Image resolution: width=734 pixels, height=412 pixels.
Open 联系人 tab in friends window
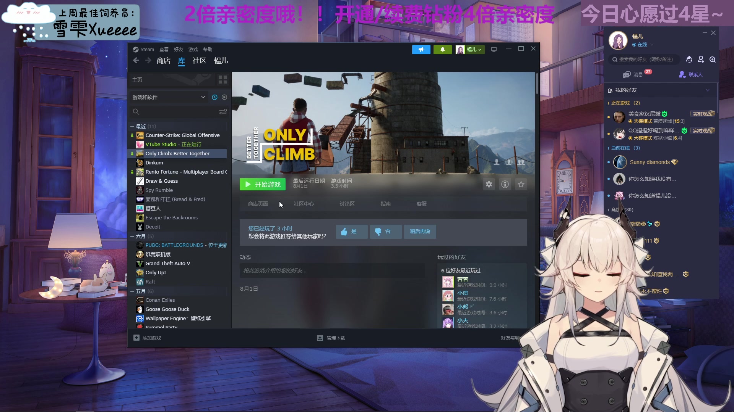point(690,74)
